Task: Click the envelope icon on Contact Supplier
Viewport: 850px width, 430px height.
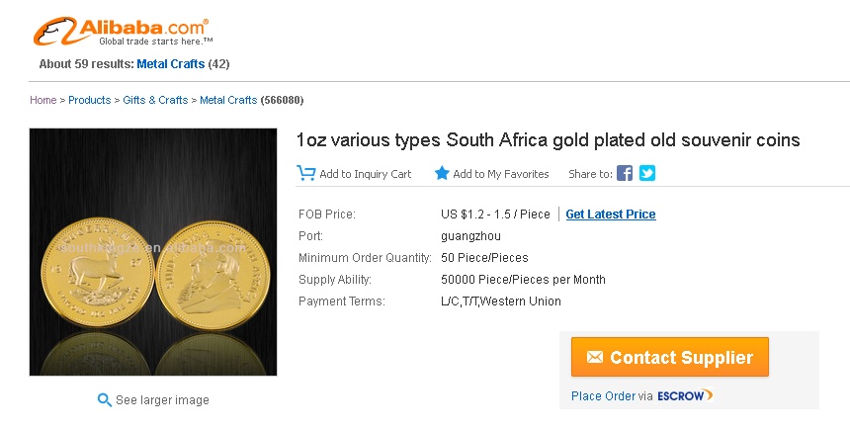Action: point(595,358)
